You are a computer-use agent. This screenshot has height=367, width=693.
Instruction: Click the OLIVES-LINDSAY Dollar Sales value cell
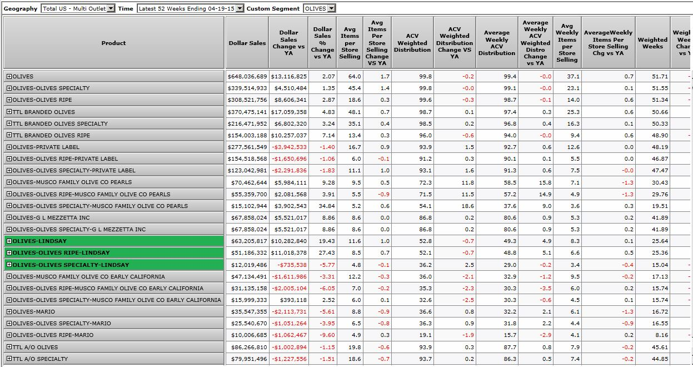[x=247, y=241]
